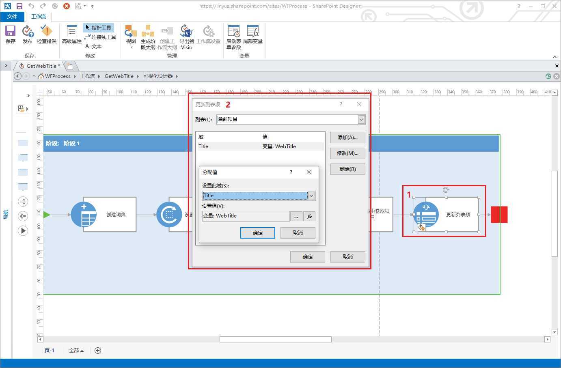Screen dimensions: 561x368
Task: Click the Publish (发布) workflow icon
Action: (27, 34)
